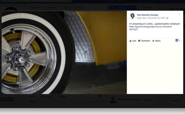Expand the comment-as profile picture selector
Image resolution: width=185 pixels, height=114 pixels.
177,40
